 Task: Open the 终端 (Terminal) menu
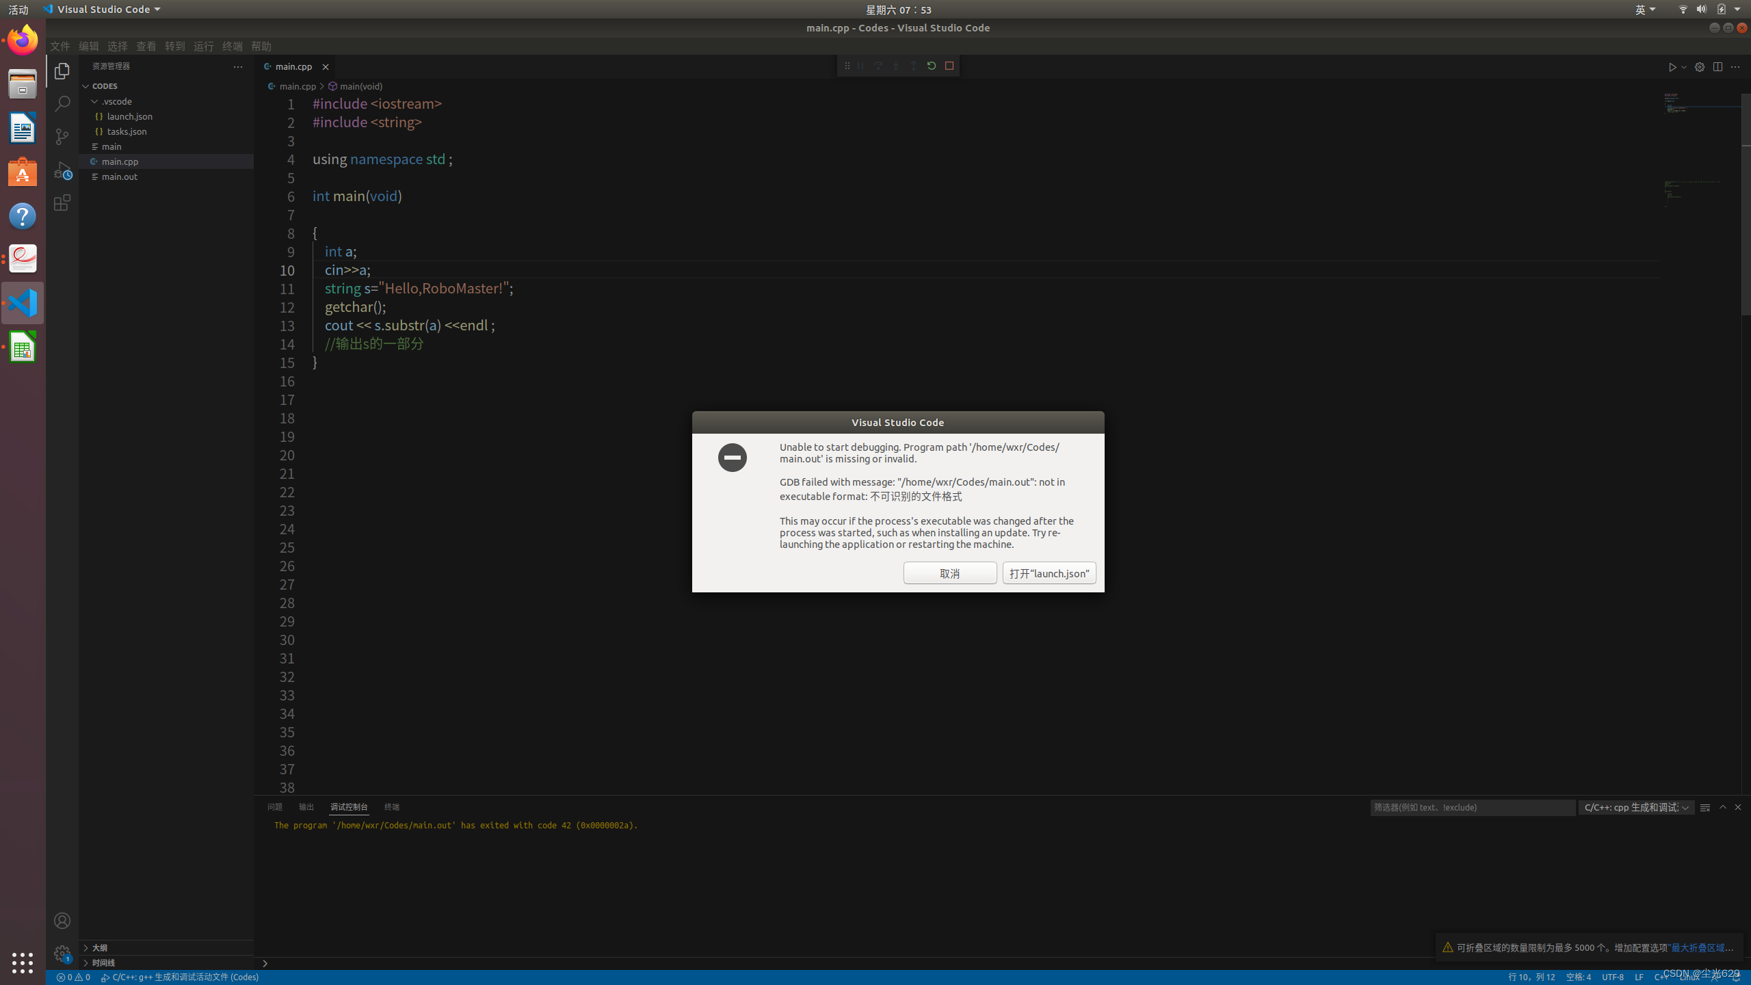click(233, 47)
